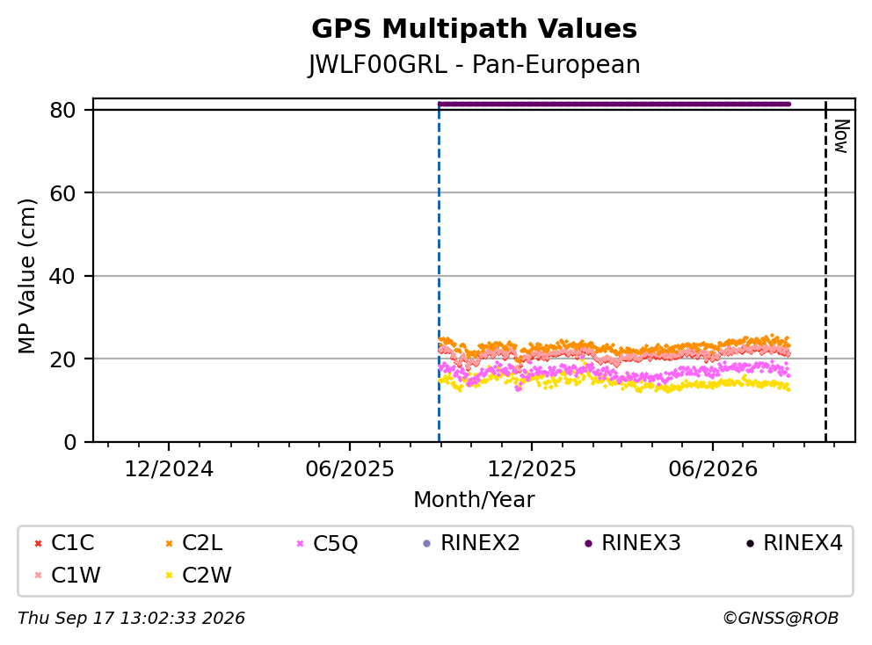Click the pink C1W legend marker
872x645 pixels.
point(38,576)
